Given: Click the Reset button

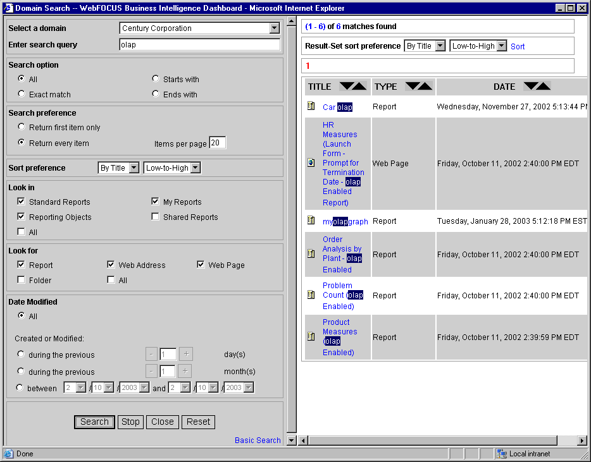Looking at the screenshot, I should (x=198, y=422).
